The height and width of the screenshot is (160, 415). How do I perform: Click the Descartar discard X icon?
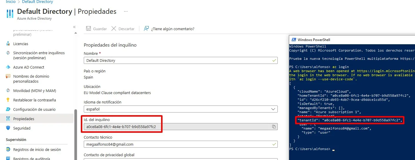pos(113,29)
